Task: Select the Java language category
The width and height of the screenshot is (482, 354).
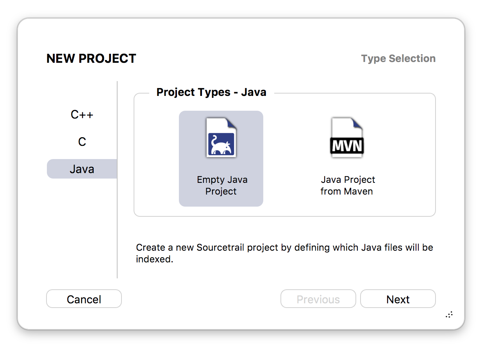Action: [x=82, y=169]
